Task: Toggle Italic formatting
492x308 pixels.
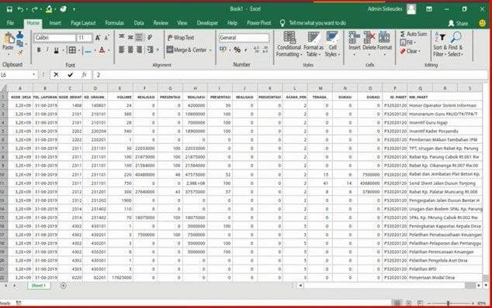Action: pyautogui.click(x=47, y=50)
